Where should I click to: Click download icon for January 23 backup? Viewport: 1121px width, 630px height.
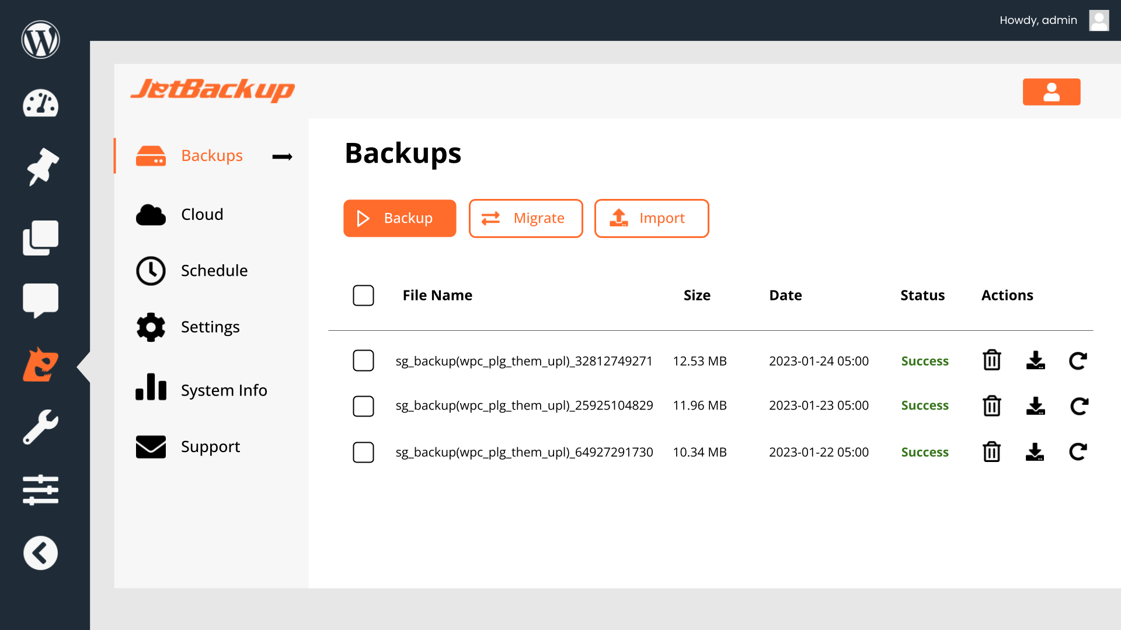[x=1036, y=406]
